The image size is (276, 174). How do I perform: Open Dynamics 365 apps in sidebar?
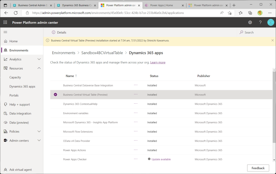coord(22,86)
